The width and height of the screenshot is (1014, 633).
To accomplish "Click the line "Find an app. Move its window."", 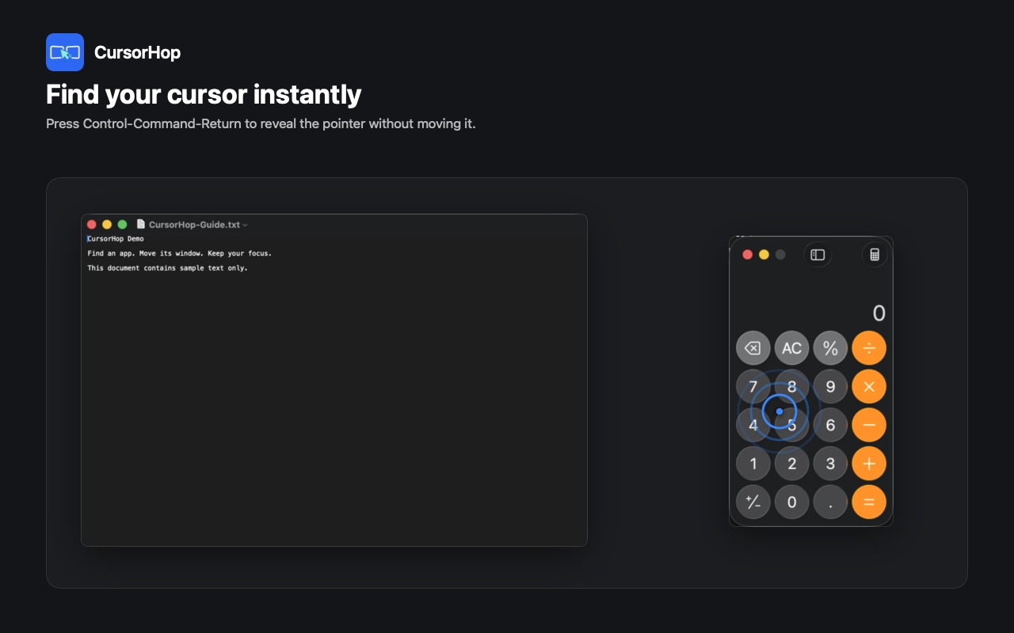I will coord(145,253).
